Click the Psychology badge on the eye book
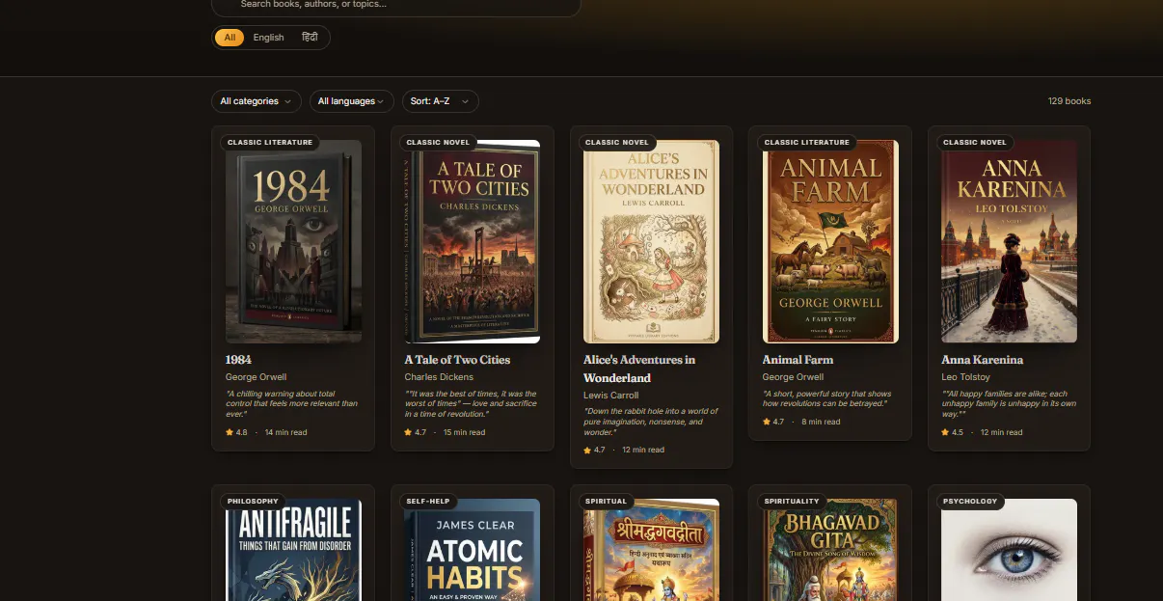The height and width of the screenshot is (601, 1163). [970, 501]
